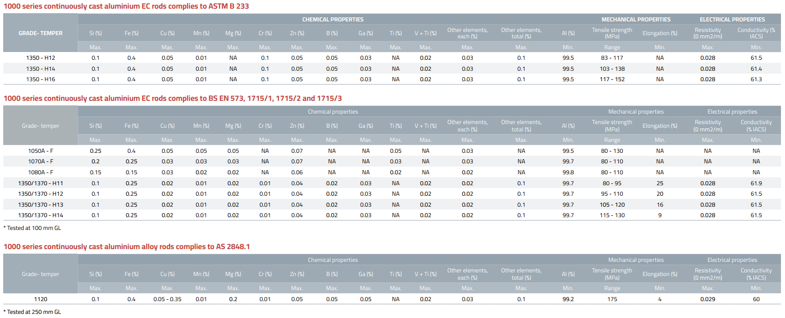Select the 175 tensile strength value
785x318 pixels.
coord(612,299)
